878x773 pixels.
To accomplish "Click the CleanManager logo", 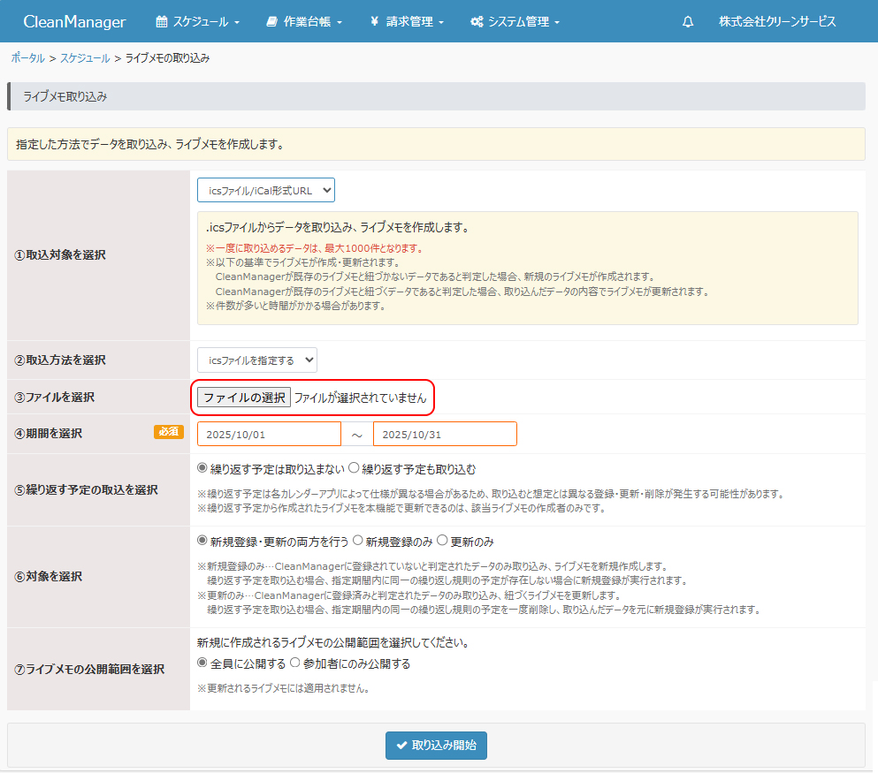I will pyautogui.click(x=74, y=21).
